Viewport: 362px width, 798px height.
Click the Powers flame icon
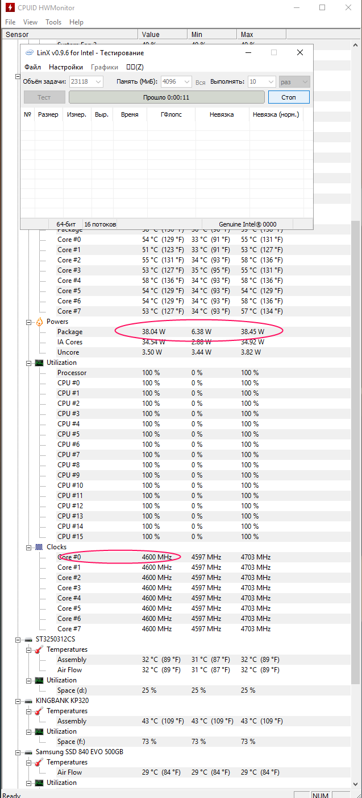tap(39, 322)
